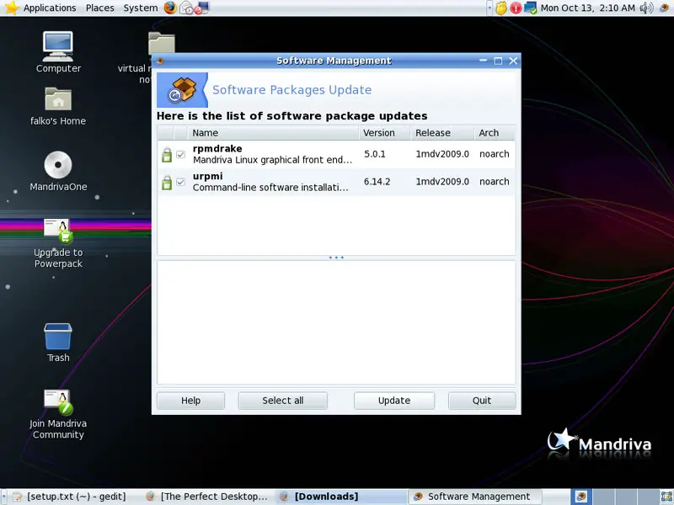Click the desktop launcher with red badge in top panel

point(201,8)
